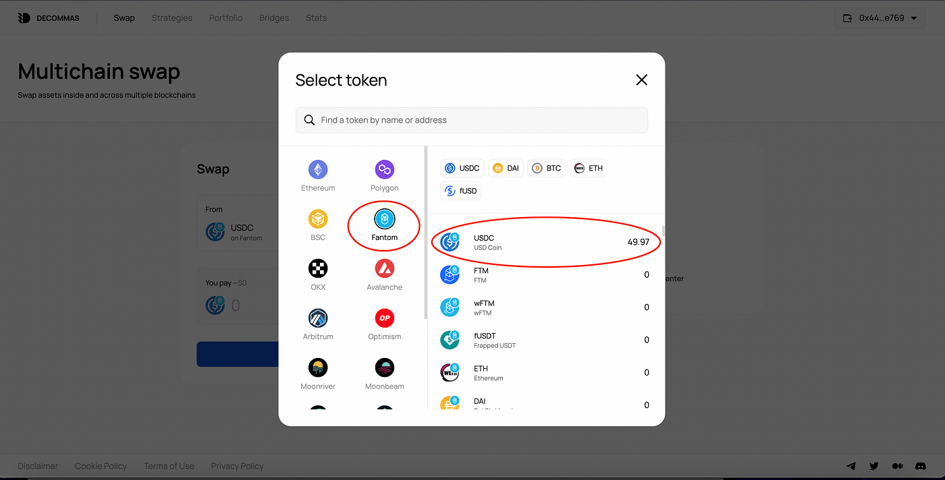
Task: Choose the DAI token row
Action: [x=545, y=402]
